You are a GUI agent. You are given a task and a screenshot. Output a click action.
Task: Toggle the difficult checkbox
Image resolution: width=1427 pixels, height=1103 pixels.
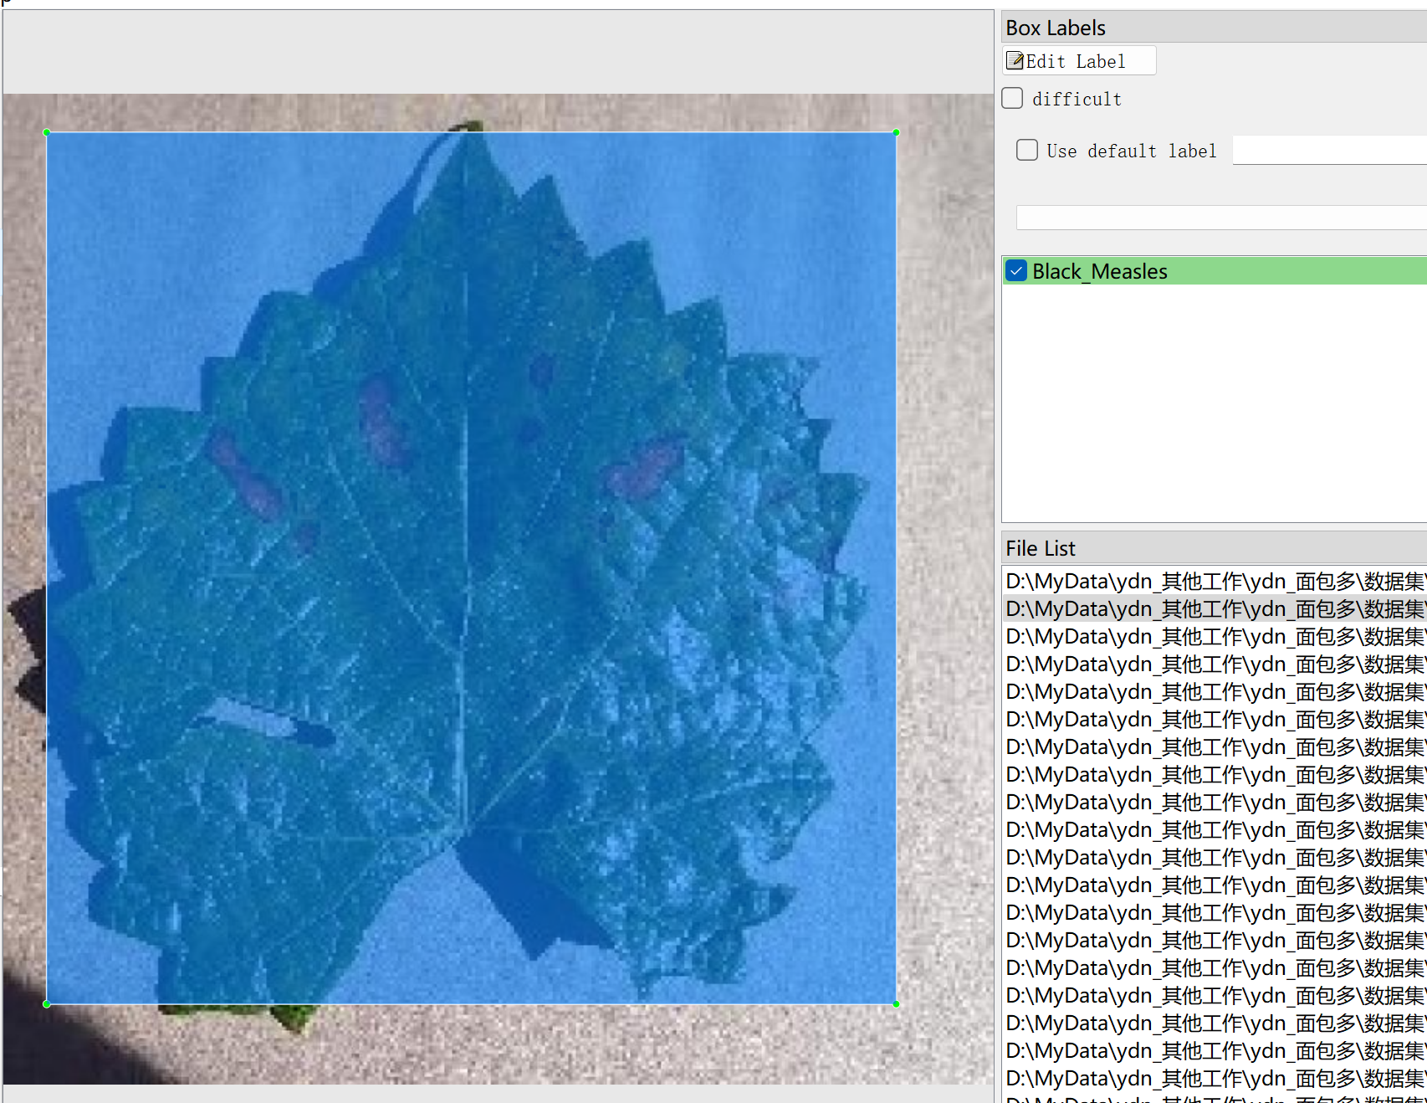point(1012,99)
